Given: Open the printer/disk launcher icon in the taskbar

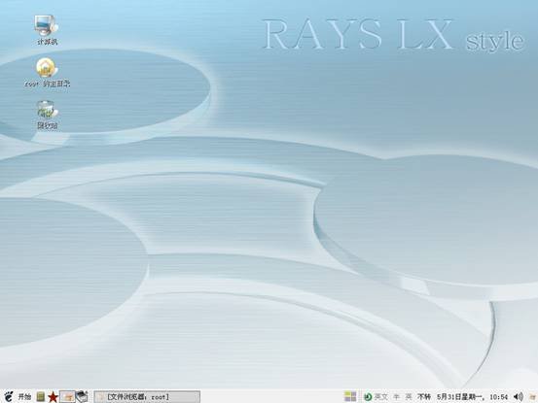Looking at the screenshot, I should coord(82,396).
